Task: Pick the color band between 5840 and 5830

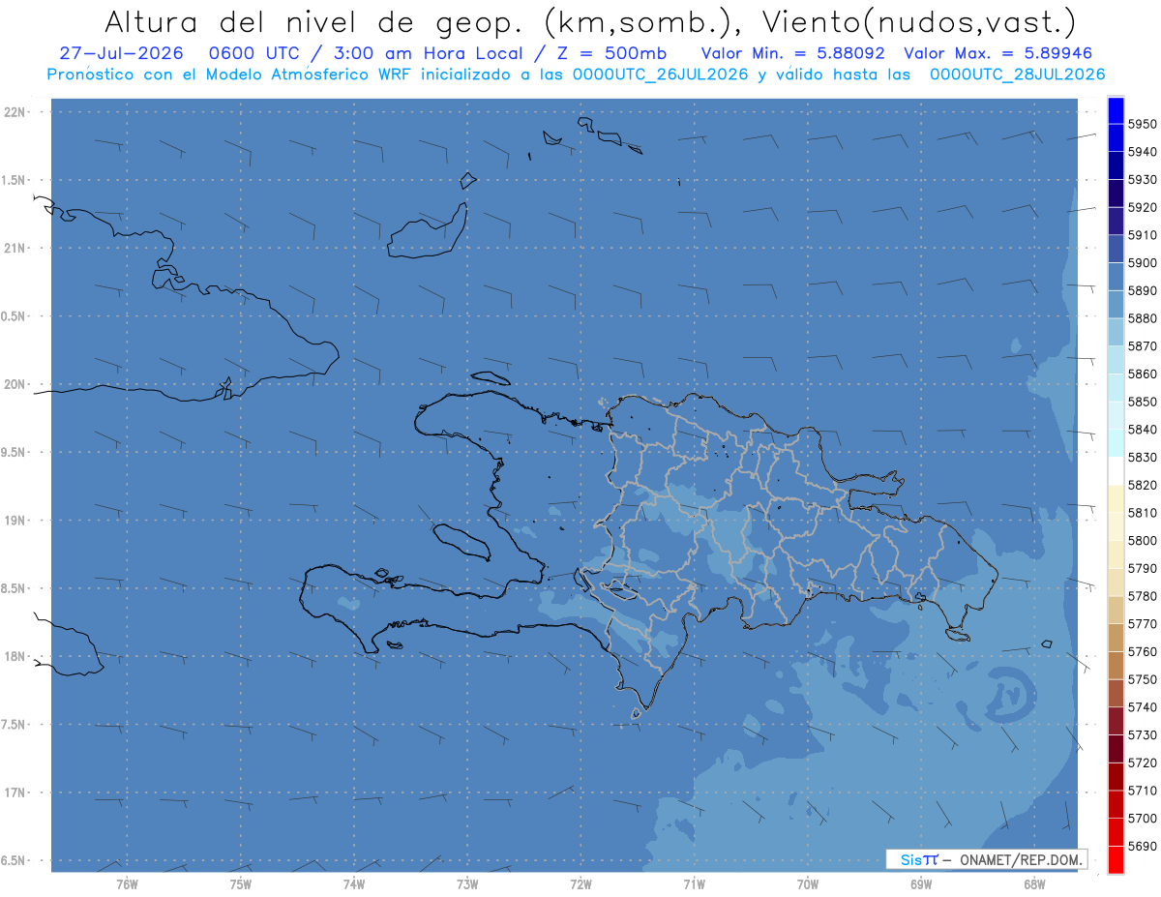Action: click(x=1116, y=442)
